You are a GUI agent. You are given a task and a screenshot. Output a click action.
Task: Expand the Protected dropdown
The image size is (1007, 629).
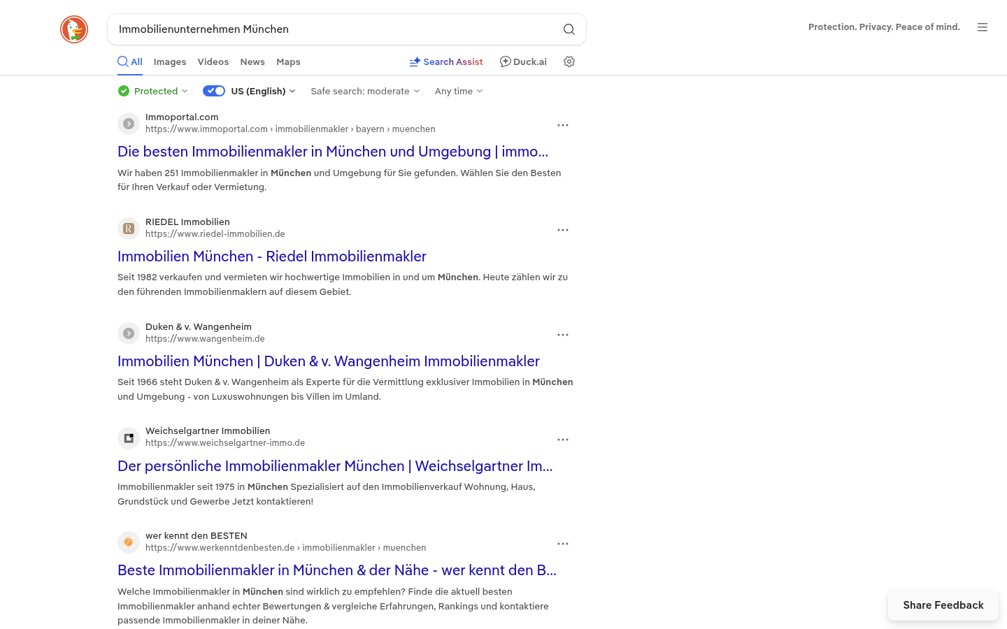click(153, 91)
